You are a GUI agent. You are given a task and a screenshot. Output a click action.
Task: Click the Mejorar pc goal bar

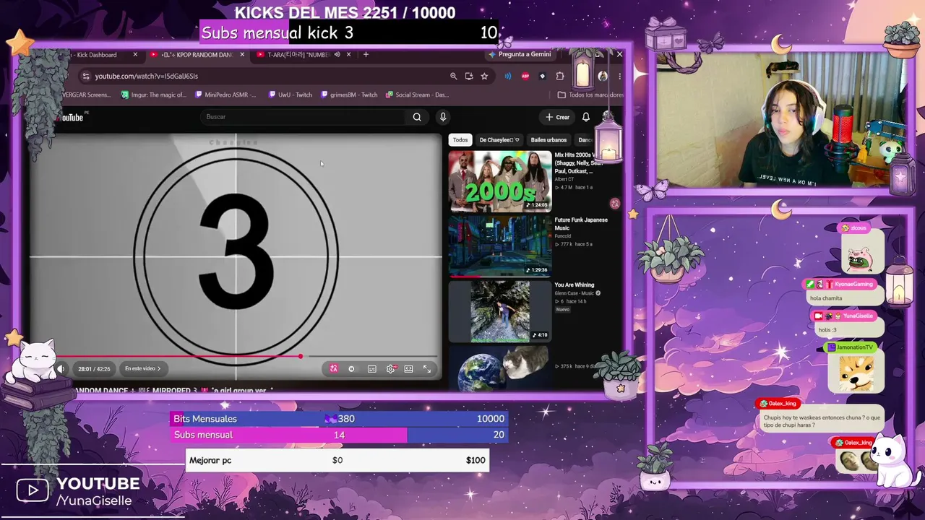pyautogui.click(x=337, y=460)
